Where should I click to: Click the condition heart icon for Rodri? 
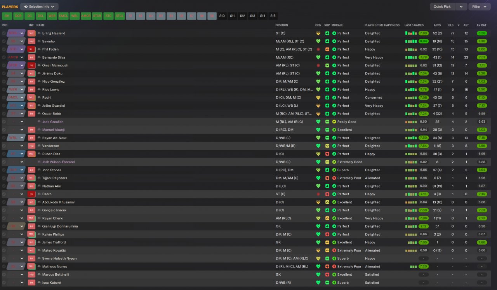[318, 98]
